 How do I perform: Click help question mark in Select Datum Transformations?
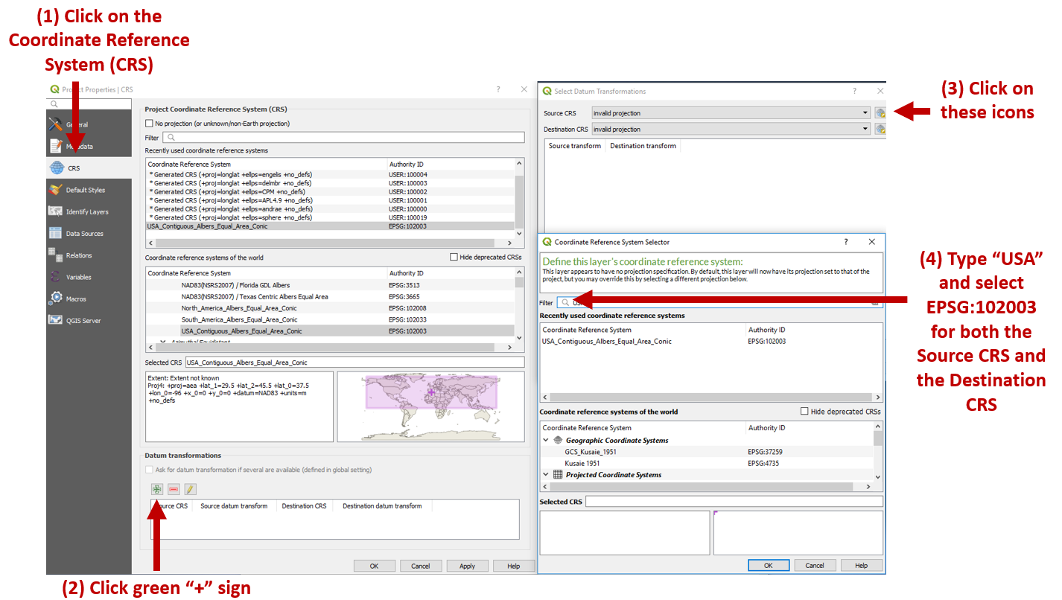point(854,91)
